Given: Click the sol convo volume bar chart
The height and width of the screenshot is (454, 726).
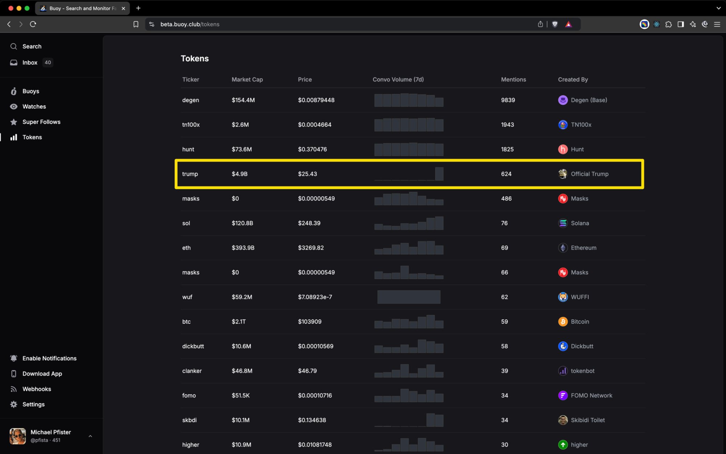Looking at the screenshot, I should (x=409, y=223).
